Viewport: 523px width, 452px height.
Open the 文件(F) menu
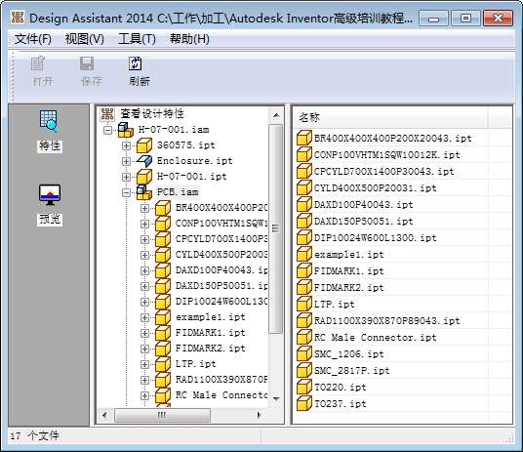pos(33,39)
